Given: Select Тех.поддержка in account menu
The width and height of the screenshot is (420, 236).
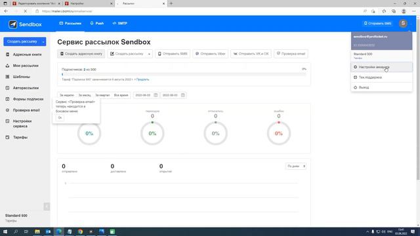Looking at the screenshot, I should (381, 77).
